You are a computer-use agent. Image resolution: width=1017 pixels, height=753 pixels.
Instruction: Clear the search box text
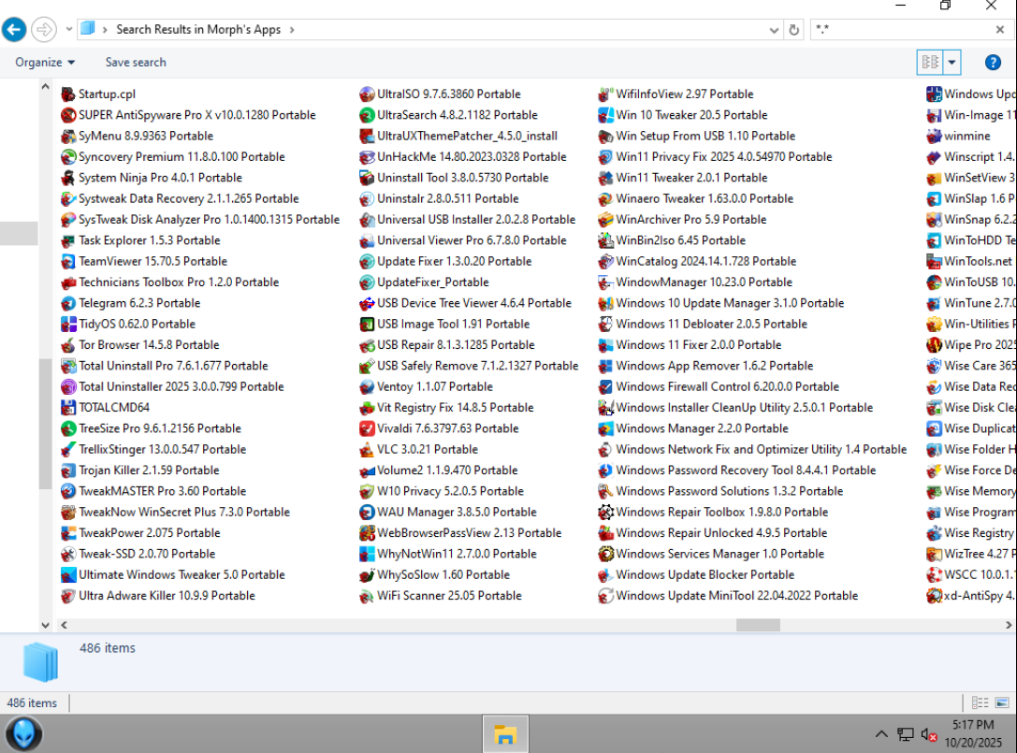(x=1000, y=30)
